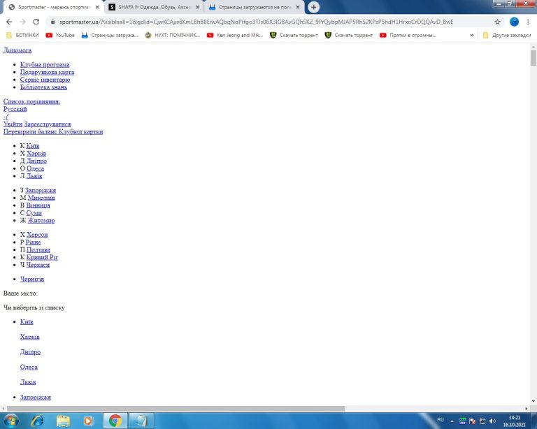Image resolution: width=537 pixels, height=429 pixels.
Task: Click the vertical scrollbar thumb
Action: 534,57
